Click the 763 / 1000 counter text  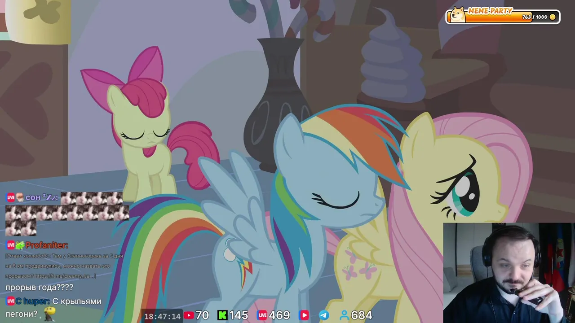click(535, 17)
